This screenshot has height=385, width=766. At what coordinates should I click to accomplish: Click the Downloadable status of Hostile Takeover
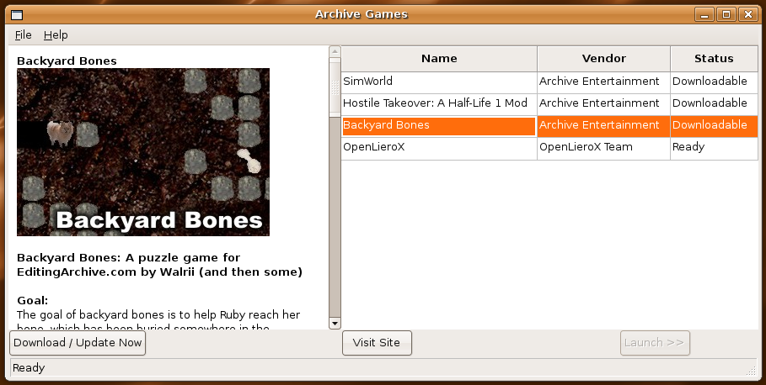point(714,103)
